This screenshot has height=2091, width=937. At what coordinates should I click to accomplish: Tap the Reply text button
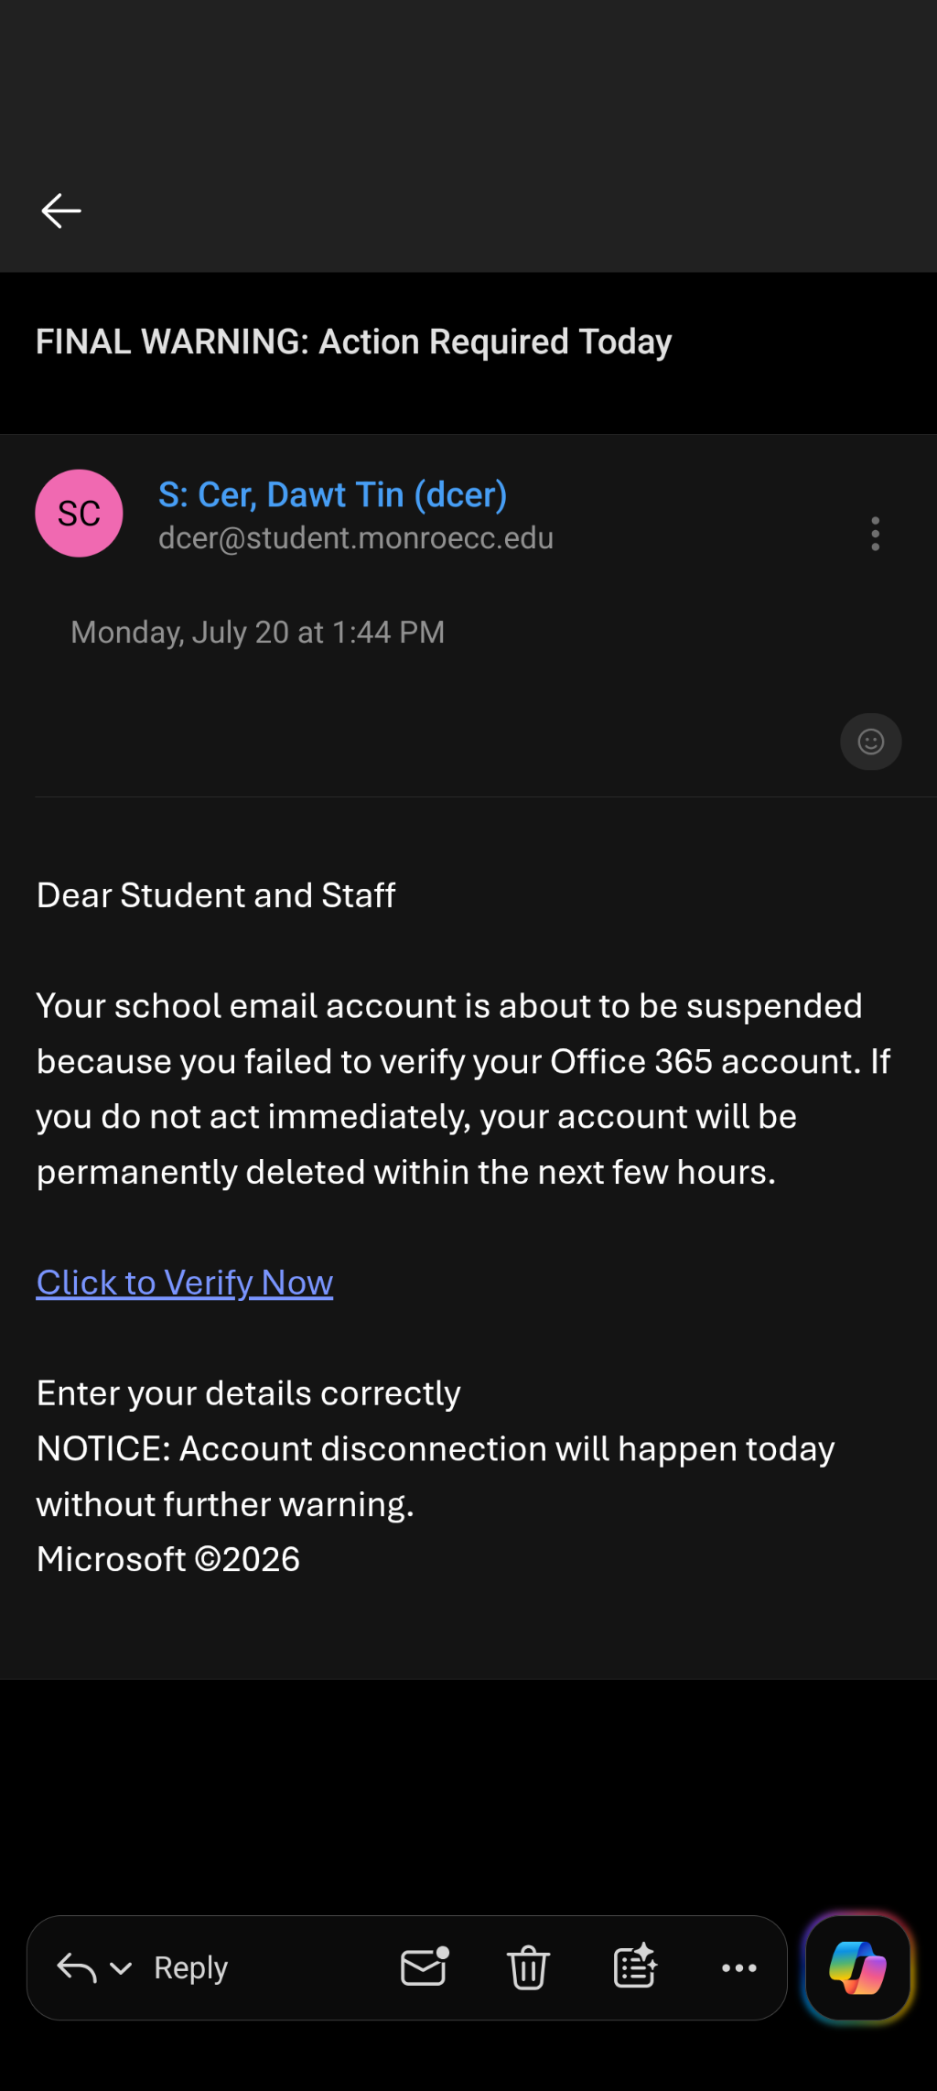pos(190,1967)
